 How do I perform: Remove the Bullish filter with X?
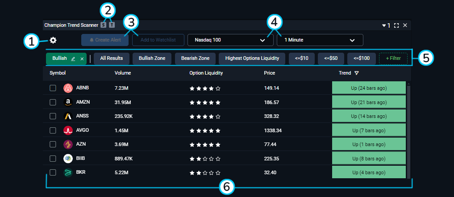(82, 59)
